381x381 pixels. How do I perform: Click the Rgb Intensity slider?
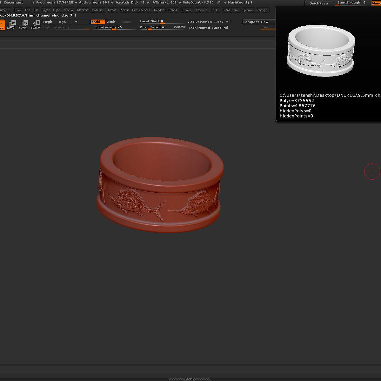click(x=66, y=28)
